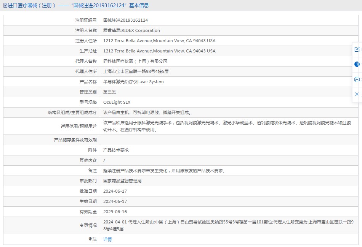Click the 生效日期 value 2024-06-17
Viewport: 362px width, 247px height.
coord(115,201)
